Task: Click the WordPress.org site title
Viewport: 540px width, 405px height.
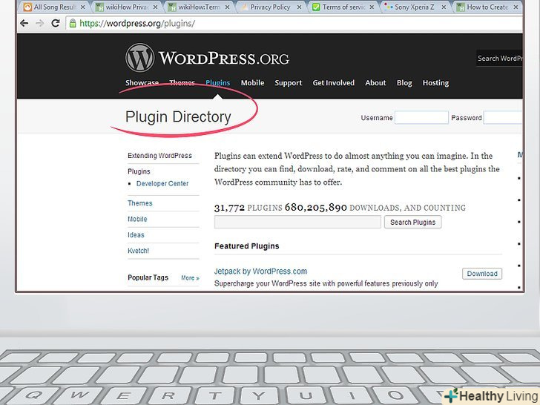Action: pos(224,58)
